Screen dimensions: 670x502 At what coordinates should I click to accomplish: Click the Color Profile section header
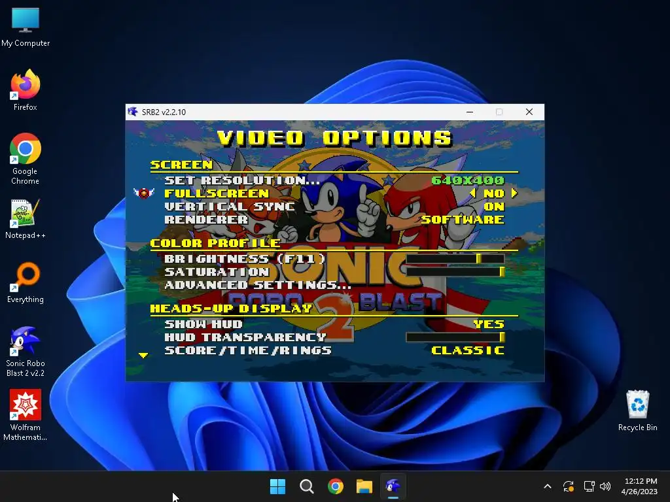click(x=215, y=243)
